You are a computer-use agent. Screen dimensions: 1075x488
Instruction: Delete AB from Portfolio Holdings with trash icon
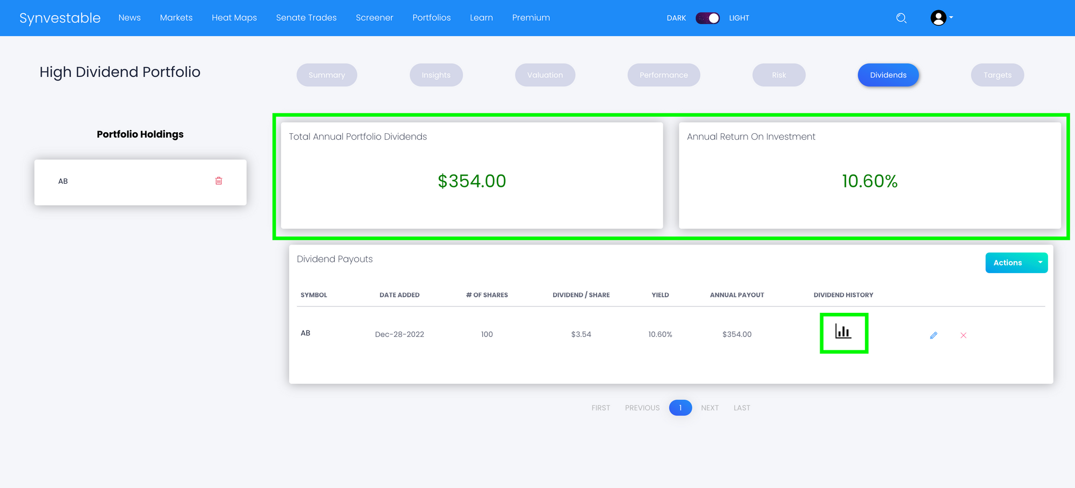[219, 181]
